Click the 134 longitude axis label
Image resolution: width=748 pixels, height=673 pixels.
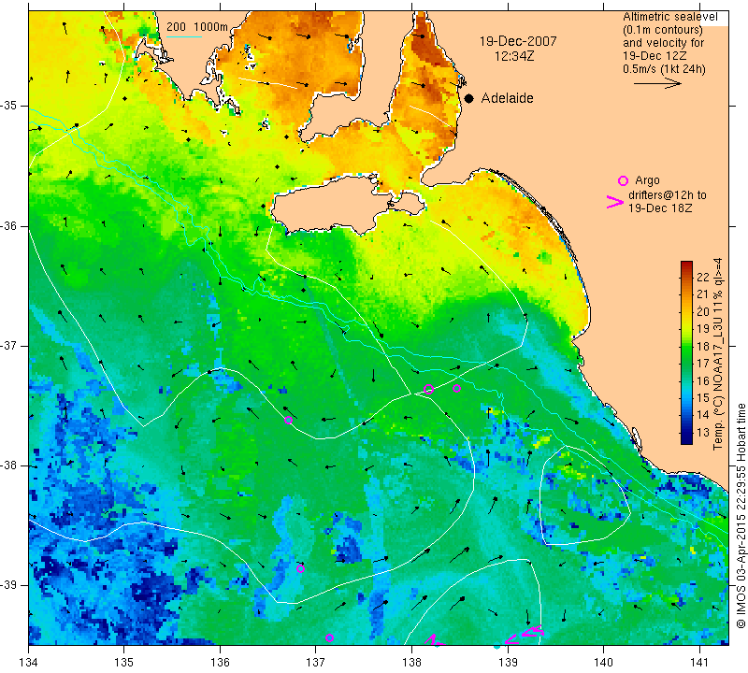click(28, 663)
